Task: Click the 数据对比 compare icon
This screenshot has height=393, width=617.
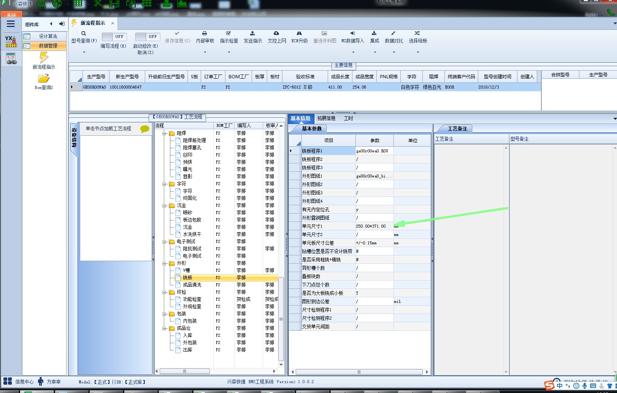Action: [393, 33]
